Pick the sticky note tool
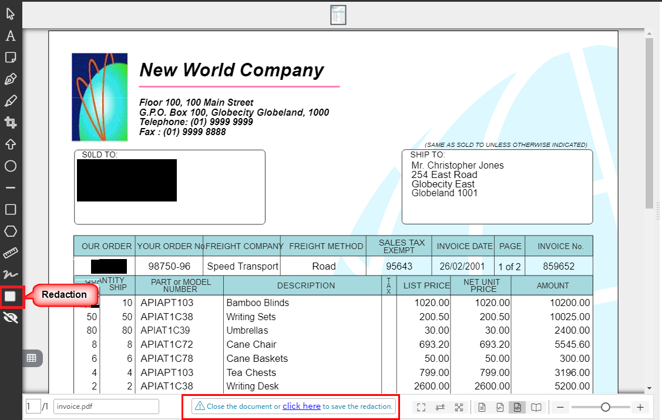 pyautogui.click(x=11, y=58)
